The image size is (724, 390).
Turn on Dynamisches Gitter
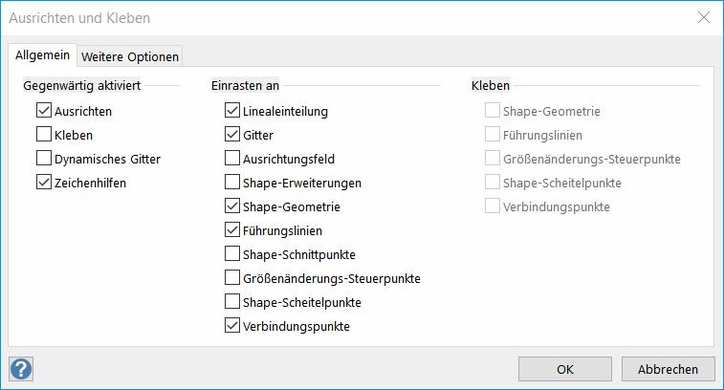click(x=43, y=159)
